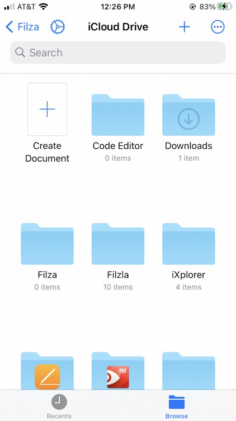Tap the iCloud Drive title
Screen dimensions: 236x421
click(118, 27)
